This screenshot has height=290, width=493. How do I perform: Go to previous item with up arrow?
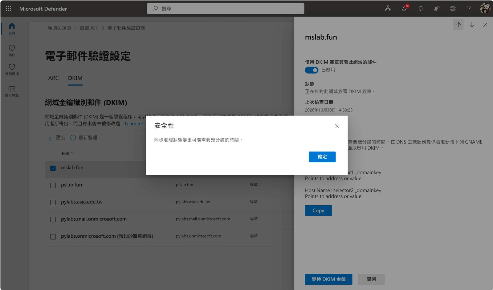[458, 25]
